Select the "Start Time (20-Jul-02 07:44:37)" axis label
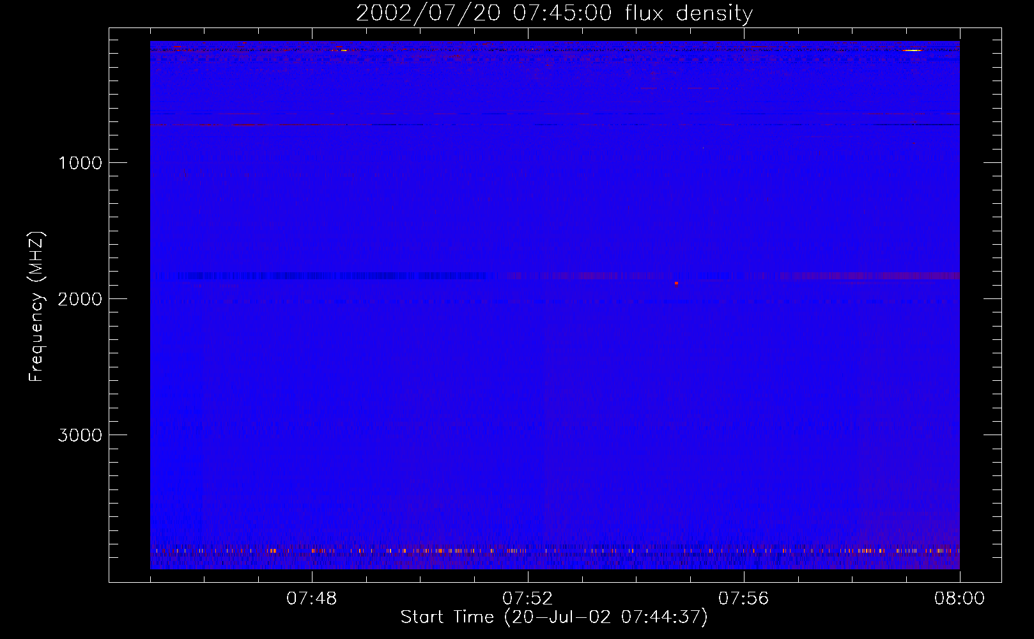 pos(554,617)
